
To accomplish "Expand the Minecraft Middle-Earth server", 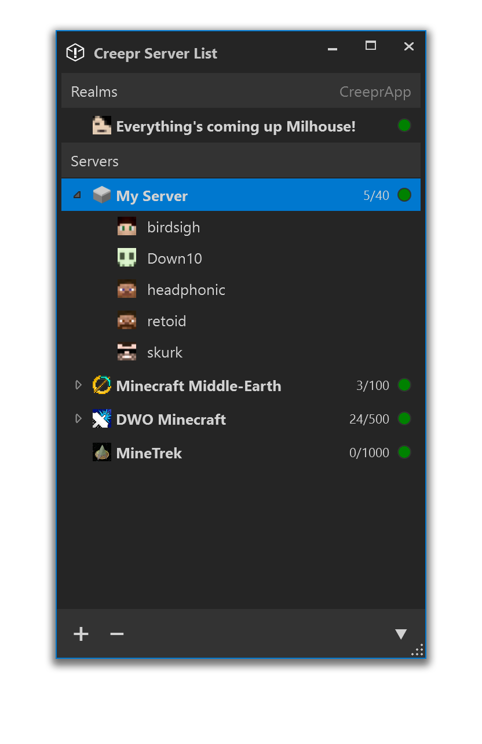I will pyautogui.click(x=78, y=385).
